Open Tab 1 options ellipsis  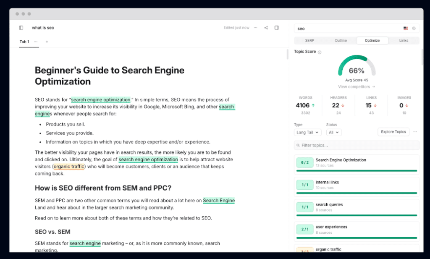tap(36, 42)
